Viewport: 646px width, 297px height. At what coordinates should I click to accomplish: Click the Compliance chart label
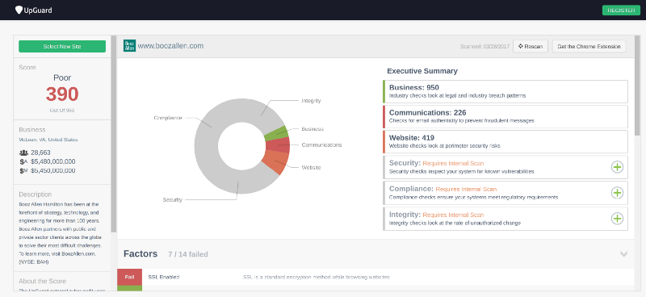point(168,118)
